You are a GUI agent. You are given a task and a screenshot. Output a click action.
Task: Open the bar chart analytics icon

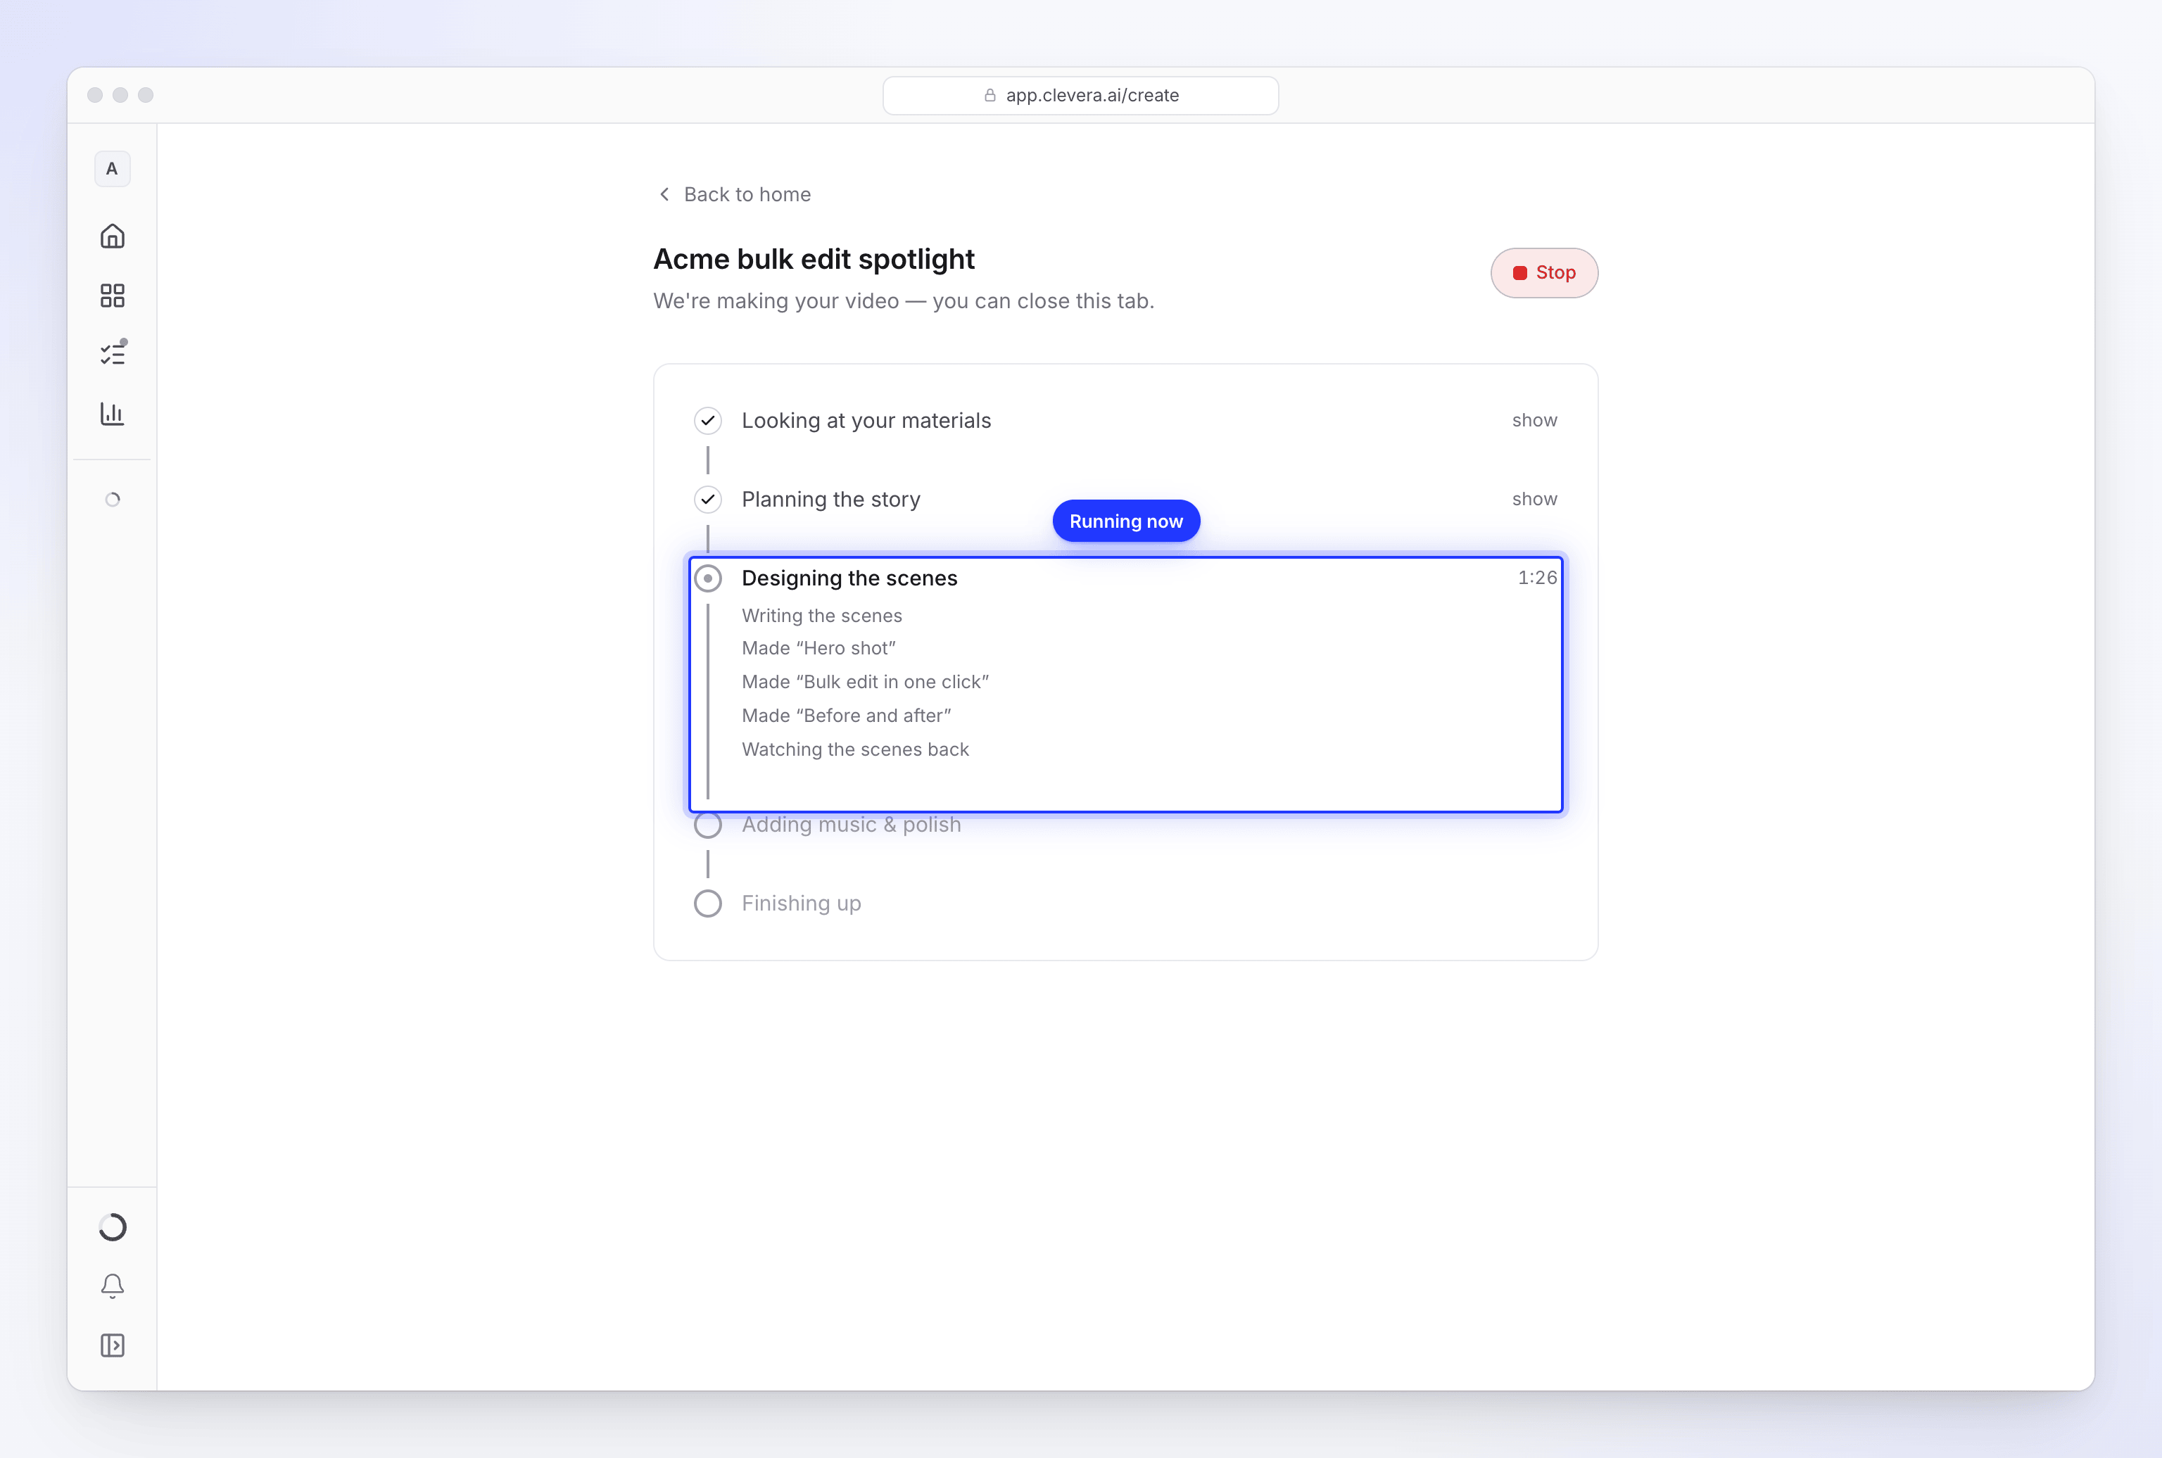coord(112,414)
